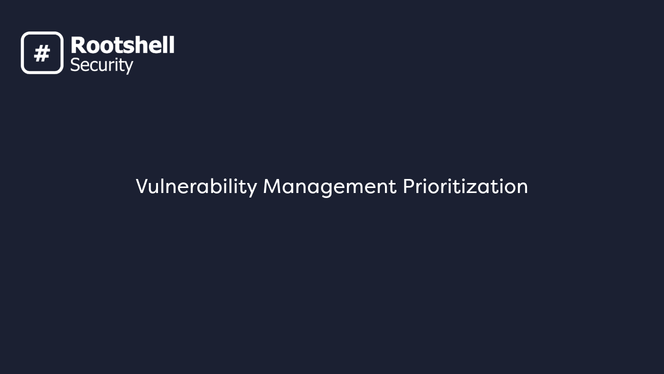The width and height of the screenshot is (664, 374).
Task: Click the capital V starting the title
Action: click(x=141, y=186)
